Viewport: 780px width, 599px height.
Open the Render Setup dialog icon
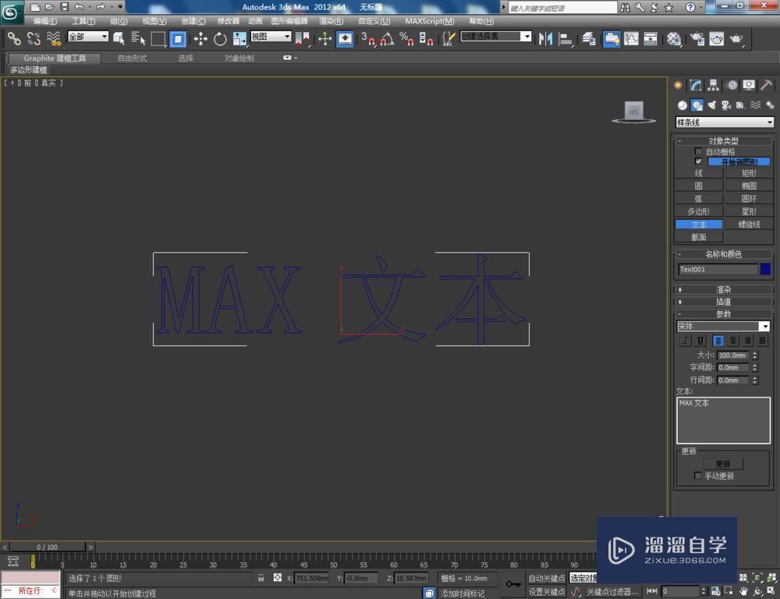point(697,39)
